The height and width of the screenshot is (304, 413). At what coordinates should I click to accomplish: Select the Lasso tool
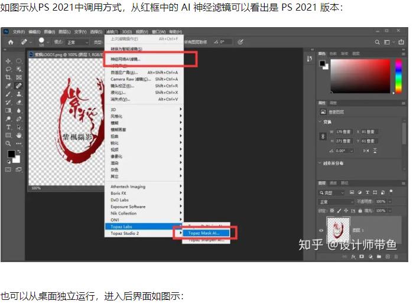click(8, 69)
